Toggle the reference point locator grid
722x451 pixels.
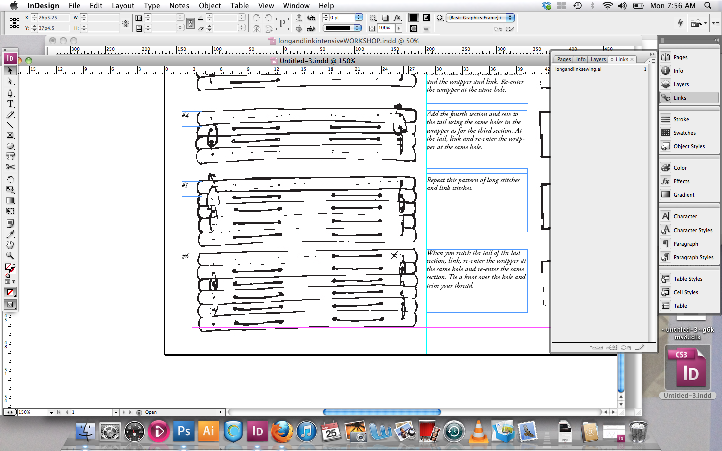[14, 23]
